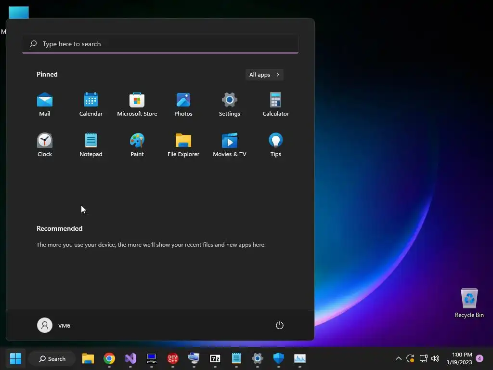The image size is (493, 370).
Task: Open the VM6 user account menu
Action: point(54,325)
